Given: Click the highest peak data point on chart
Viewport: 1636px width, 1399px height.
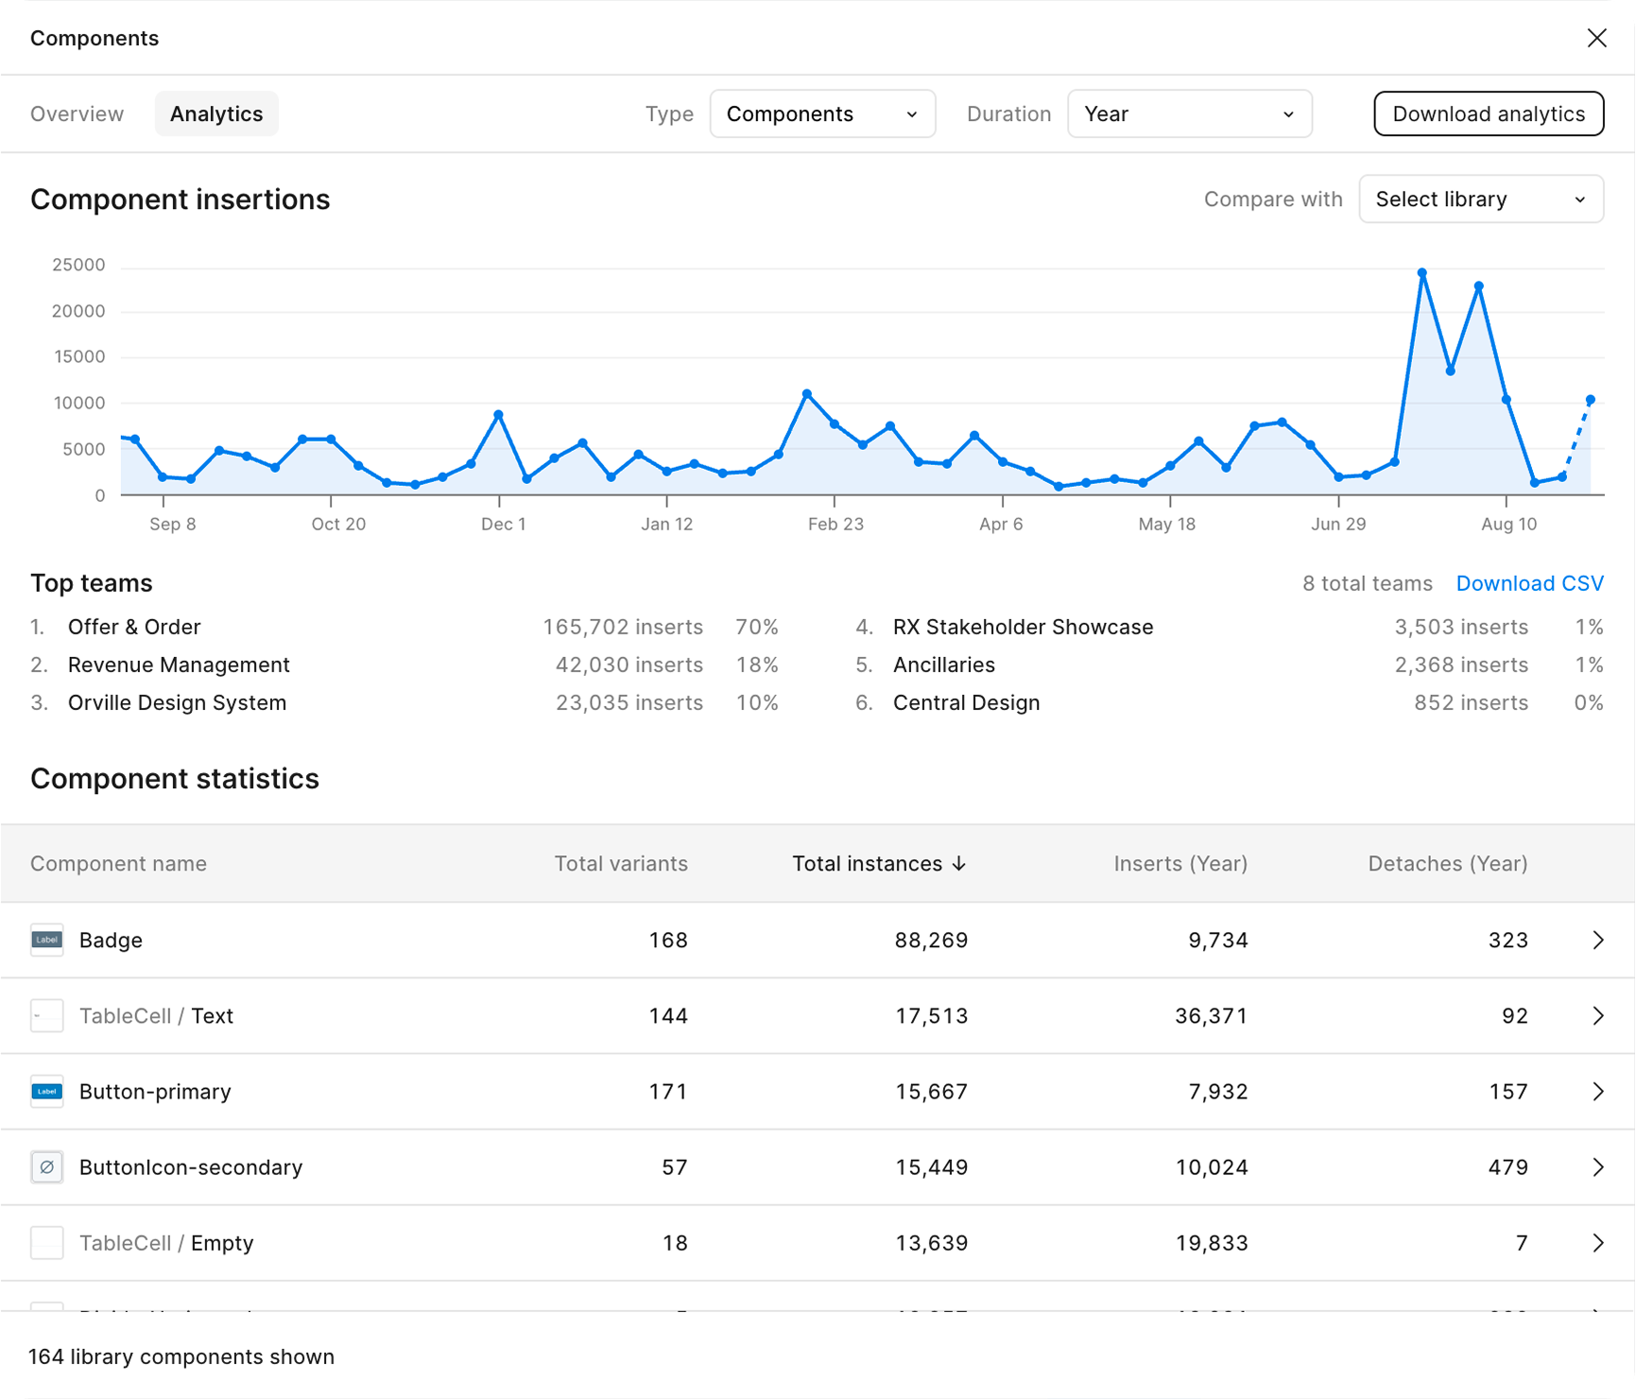Looking at the screenshot, I should [x=1421, y=273].
